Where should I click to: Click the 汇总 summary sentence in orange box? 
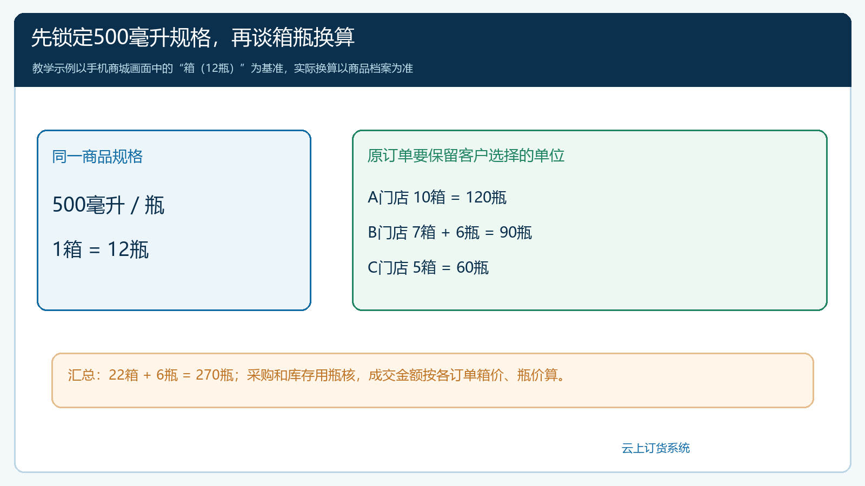click(318, 375)
